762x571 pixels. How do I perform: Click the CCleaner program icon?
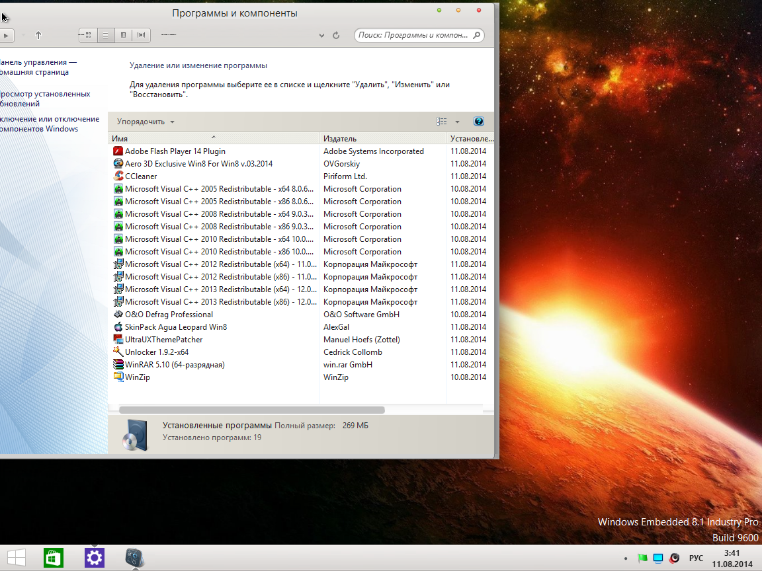pyautogui.click(x=118, y=176)
